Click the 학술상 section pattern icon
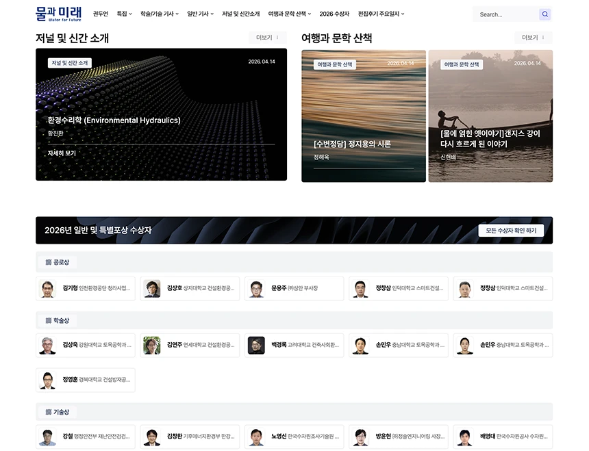 (48, 320)
